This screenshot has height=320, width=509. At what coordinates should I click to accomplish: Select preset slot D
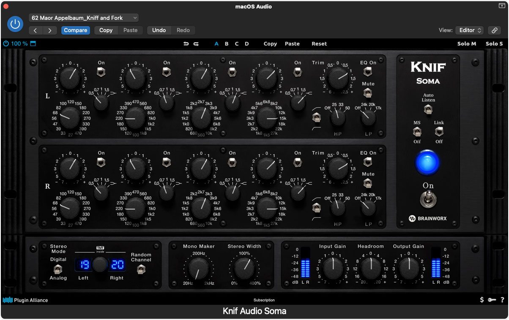point(247,43)
